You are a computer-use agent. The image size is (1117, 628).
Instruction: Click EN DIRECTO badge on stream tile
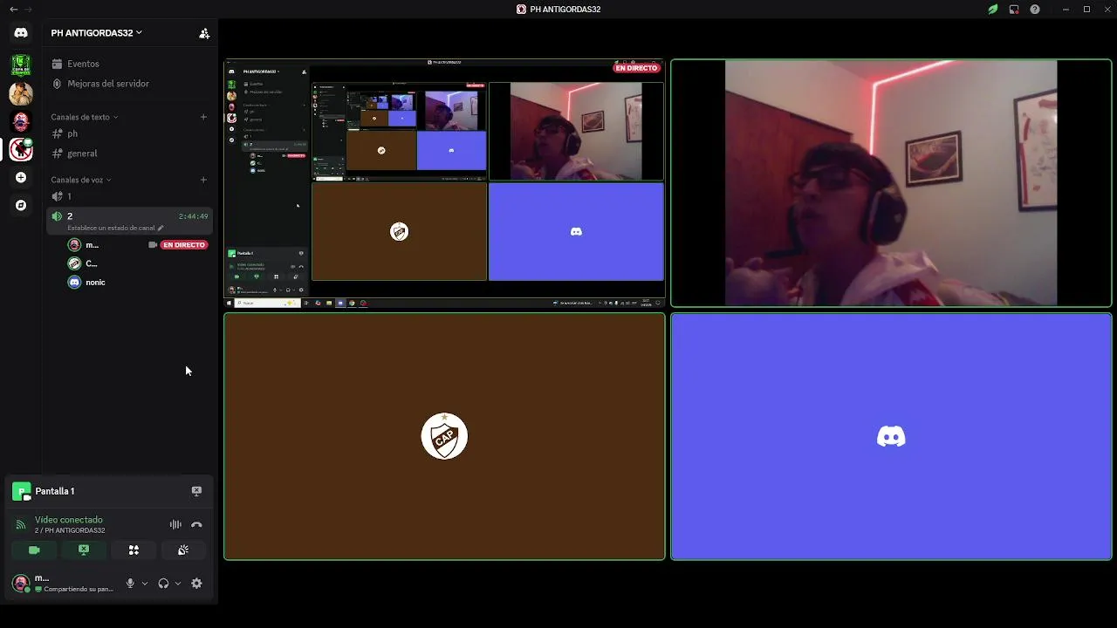pyautogui.click(x=637, y=68)
